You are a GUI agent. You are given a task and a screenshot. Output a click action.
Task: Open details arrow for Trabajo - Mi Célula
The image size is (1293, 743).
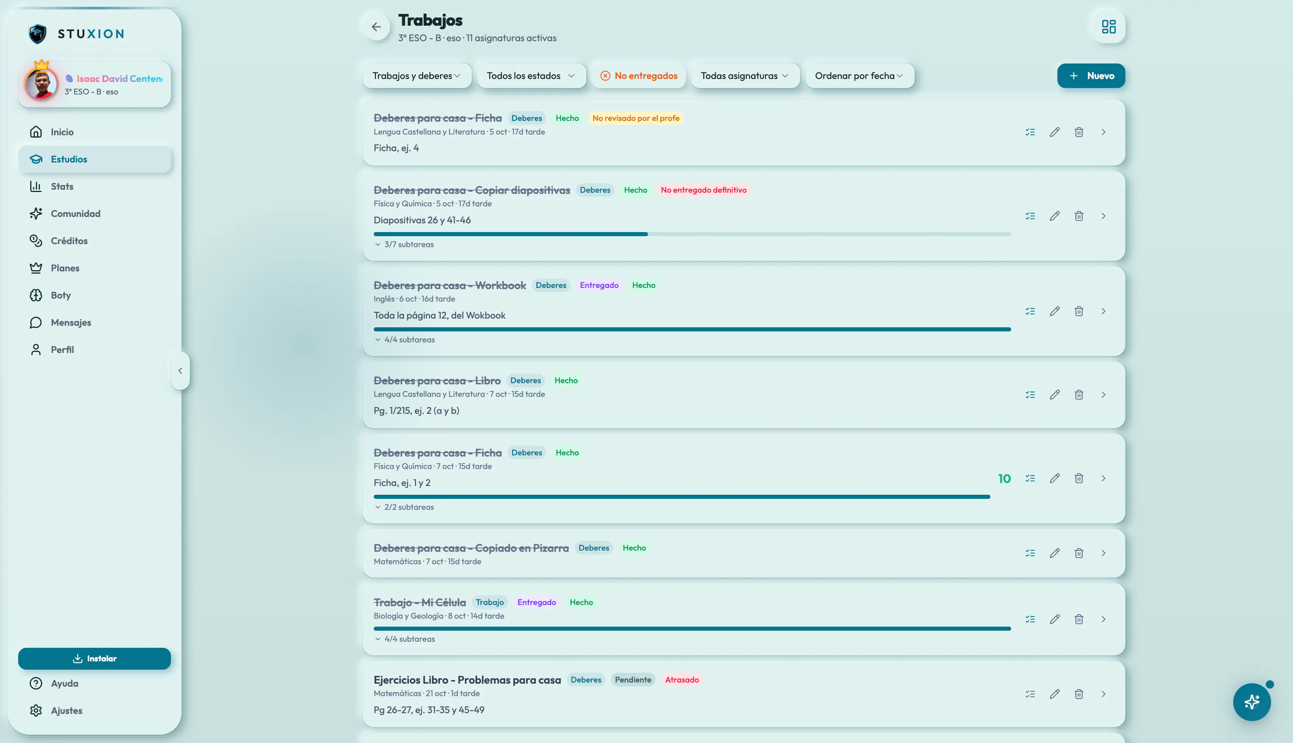[x=1103, y=619]
